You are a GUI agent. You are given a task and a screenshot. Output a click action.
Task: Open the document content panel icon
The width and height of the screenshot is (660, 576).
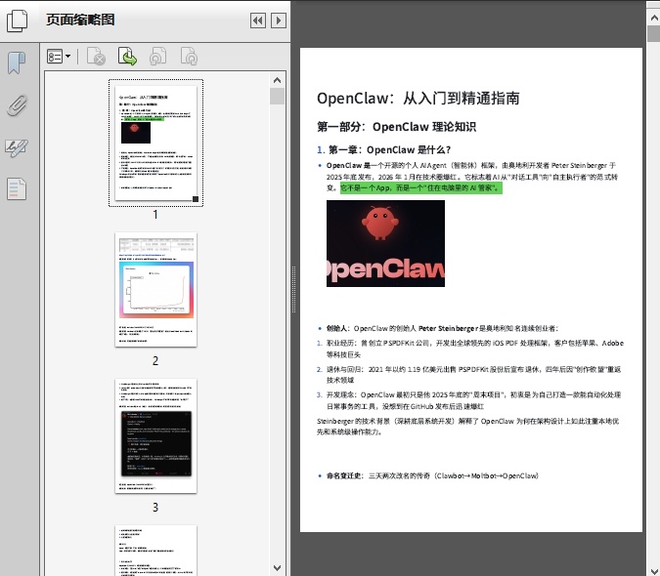tap(17, 189)
